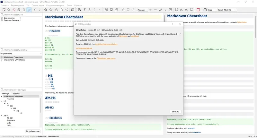Decrease font size with A minus icon
The width and height of the screenshot is (257, 138).
186,10
